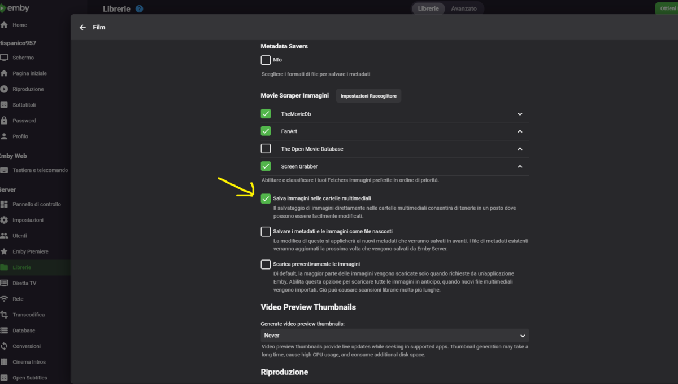This screenshot has width=678, height=384.
Task: Check The Open Movie Database fetcher
Action: [x=266, y=149]
